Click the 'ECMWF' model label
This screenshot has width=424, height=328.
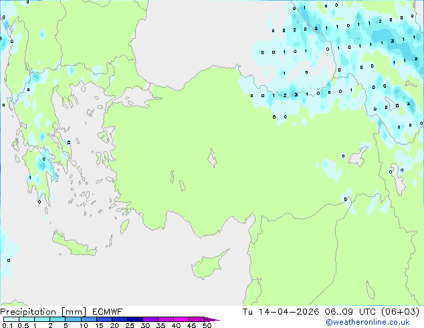click(108, 312)
